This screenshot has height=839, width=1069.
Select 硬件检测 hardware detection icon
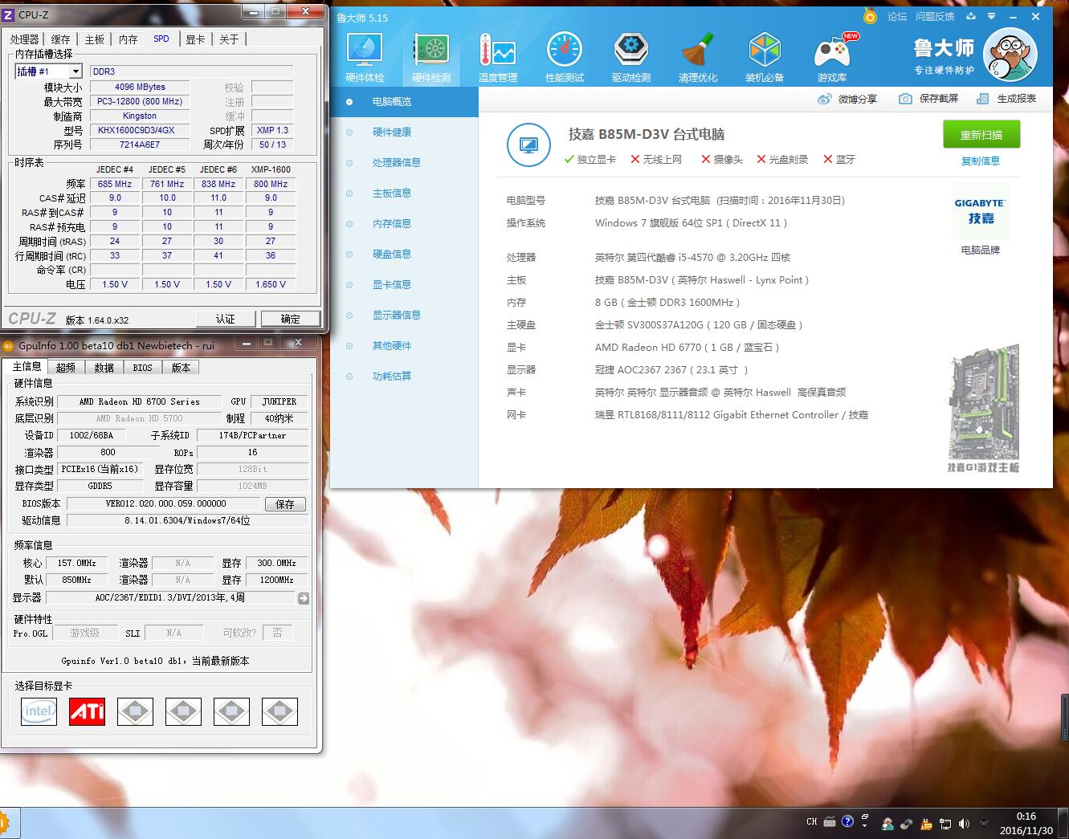click(x=431, y=58)
